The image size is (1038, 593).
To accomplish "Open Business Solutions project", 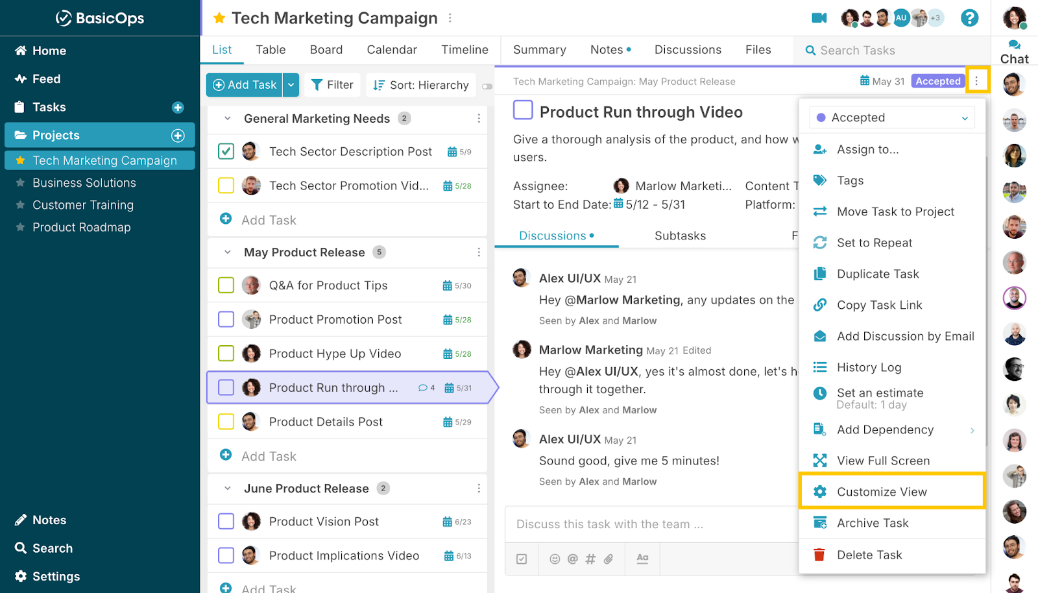I will (x=84, y=183).
